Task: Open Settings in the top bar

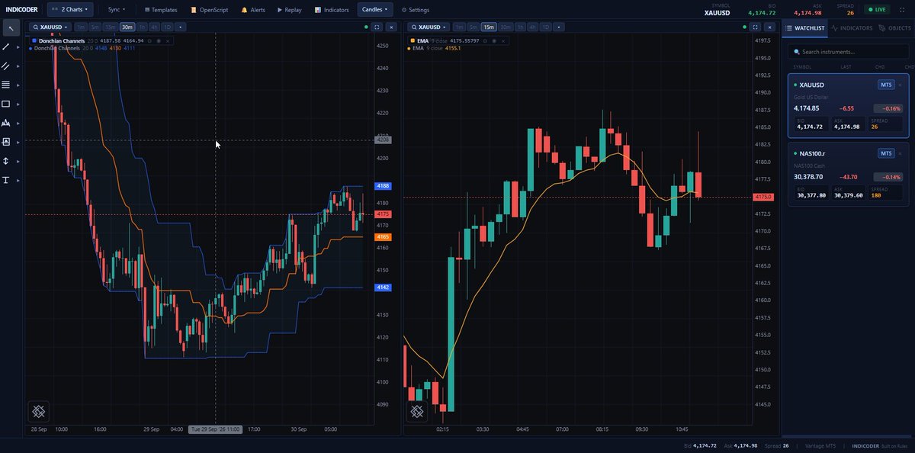Action: click(x=416, y=10)
